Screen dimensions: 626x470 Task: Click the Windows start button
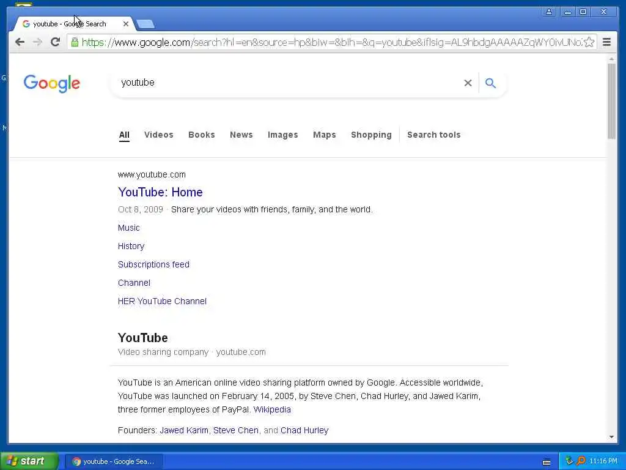click(x=28, y=461)
